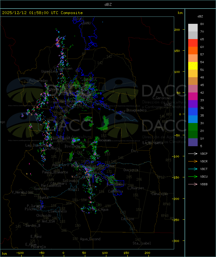The height and width of the screenshot is (257, 216).
Task: Select the mauve 42-45 dBZ swatch
Action: coord(193,89)
